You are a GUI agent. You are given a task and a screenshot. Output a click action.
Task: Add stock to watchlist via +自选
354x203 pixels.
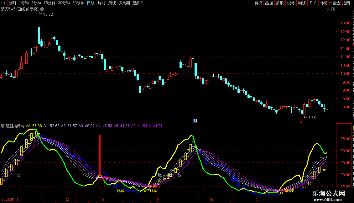pyautogui.click(x=335, y=3)
